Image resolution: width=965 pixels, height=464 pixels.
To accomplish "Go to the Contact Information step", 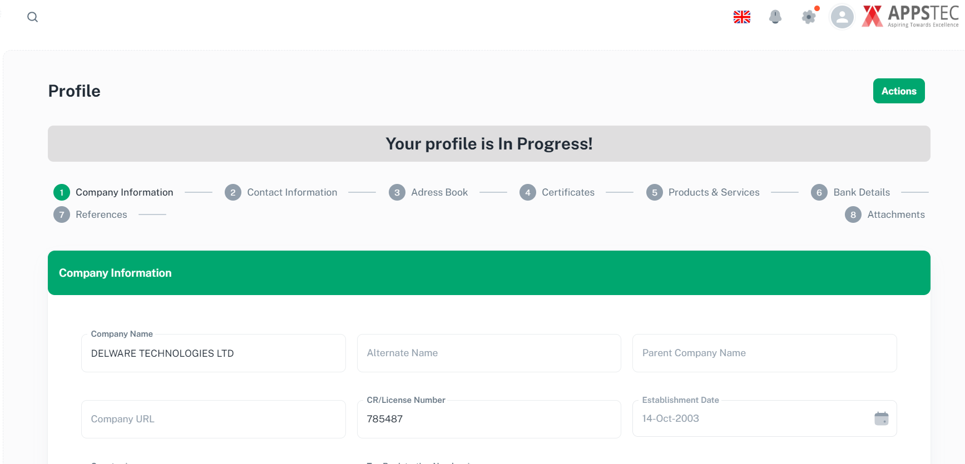I will (x=291, y=192).
